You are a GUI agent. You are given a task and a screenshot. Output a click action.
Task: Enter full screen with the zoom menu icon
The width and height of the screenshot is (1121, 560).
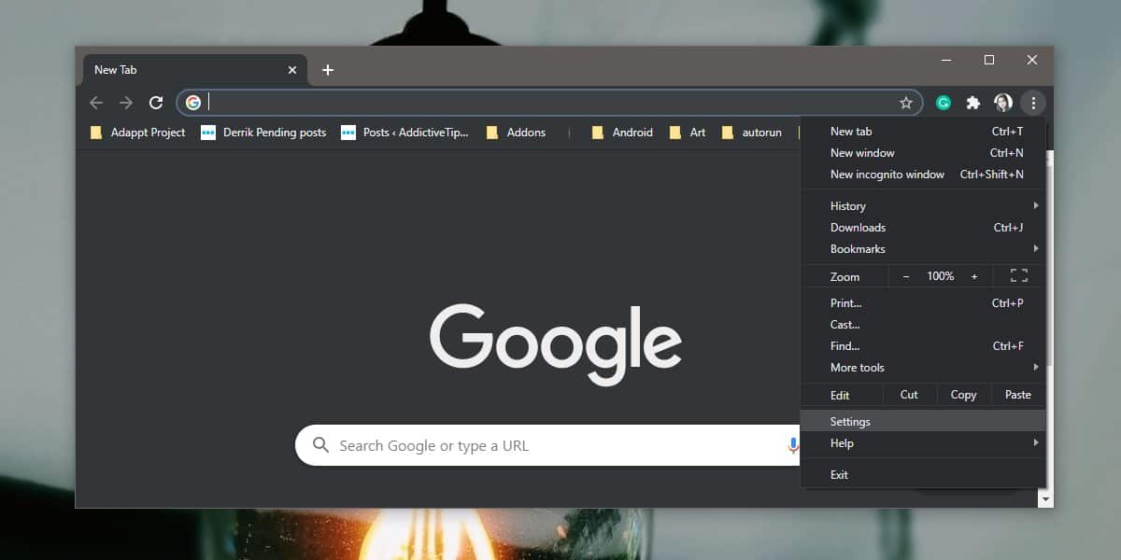coord(1019,275)
